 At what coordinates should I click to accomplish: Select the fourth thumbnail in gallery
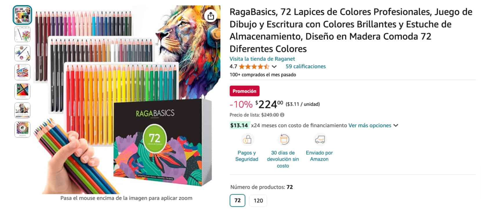pyautogui.click(x=22, y=72)
